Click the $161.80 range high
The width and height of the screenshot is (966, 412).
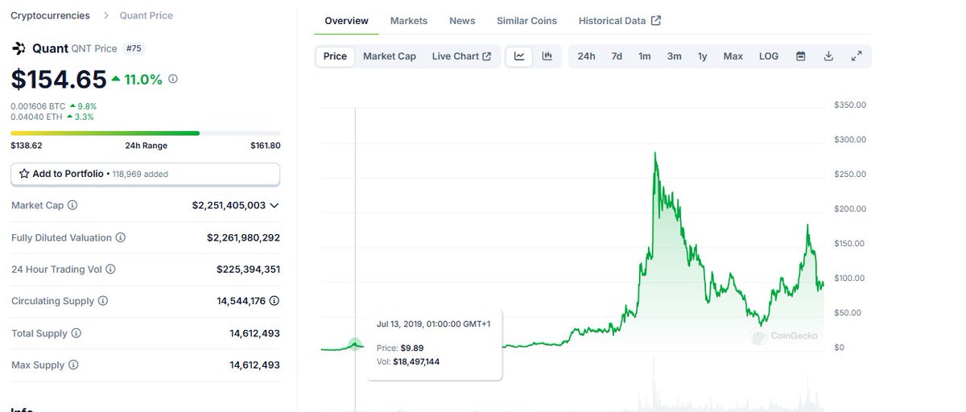click(265, 146)
